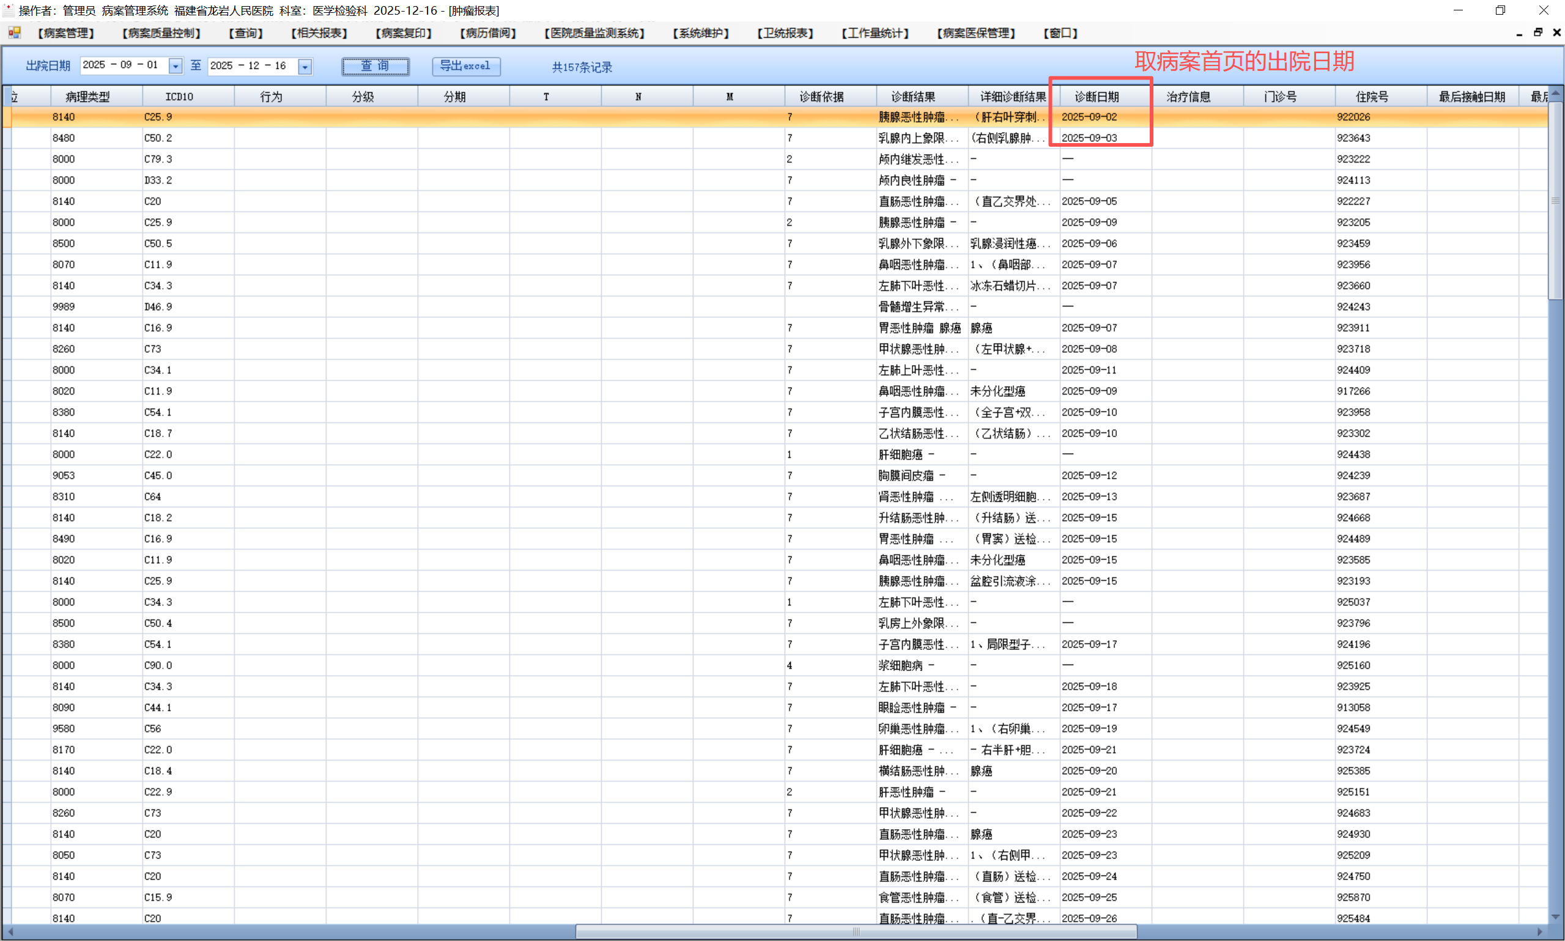Open the end date dropdown calendar
1565x941 pixels.
coord(305,66)
